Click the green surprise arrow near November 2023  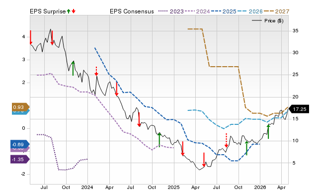(x=73, y=68)
